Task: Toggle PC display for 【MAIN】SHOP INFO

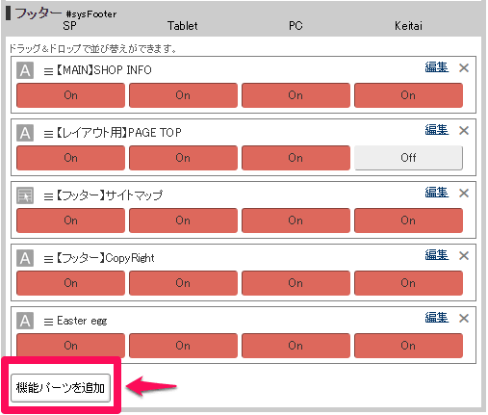Action: (295, 95)
